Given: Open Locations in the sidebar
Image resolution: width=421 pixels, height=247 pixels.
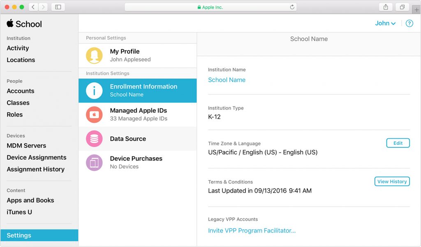Looking at the screenshot, I should tap(21, 60).
